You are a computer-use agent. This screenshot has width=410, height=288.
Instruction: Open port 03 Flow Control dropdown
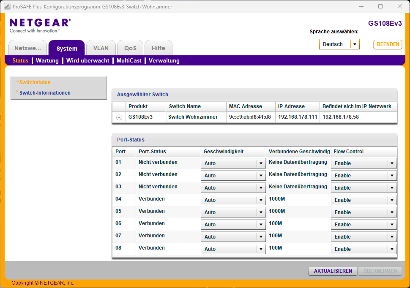coord(364,188)
